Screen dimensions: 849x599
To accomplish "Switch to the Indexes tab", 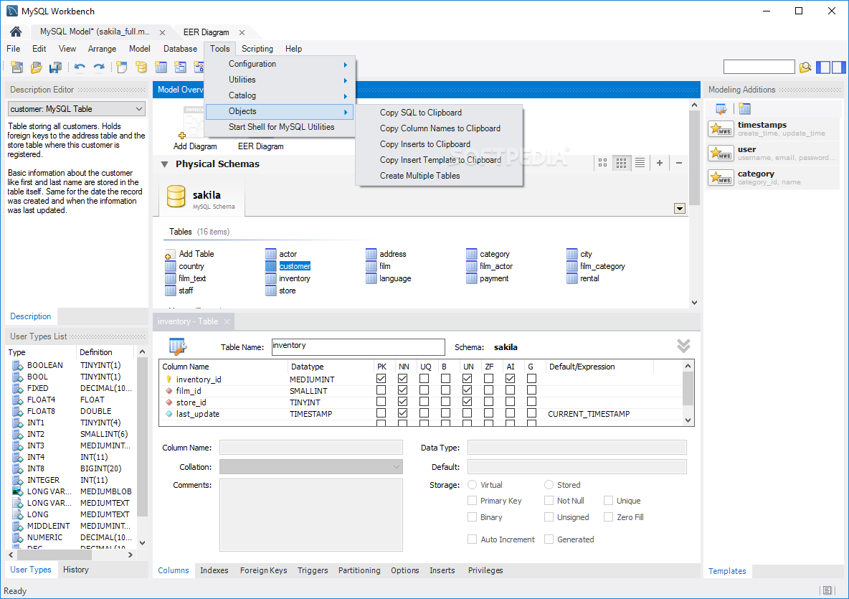I will pyautogui.click(x=214, y=570).
